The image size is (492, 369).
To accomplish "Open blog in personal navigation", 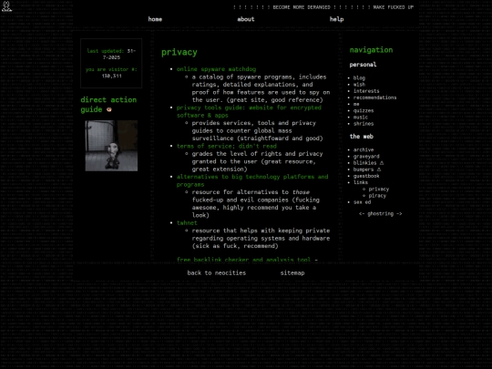I will pyautogui.click(x=359, y=77).
